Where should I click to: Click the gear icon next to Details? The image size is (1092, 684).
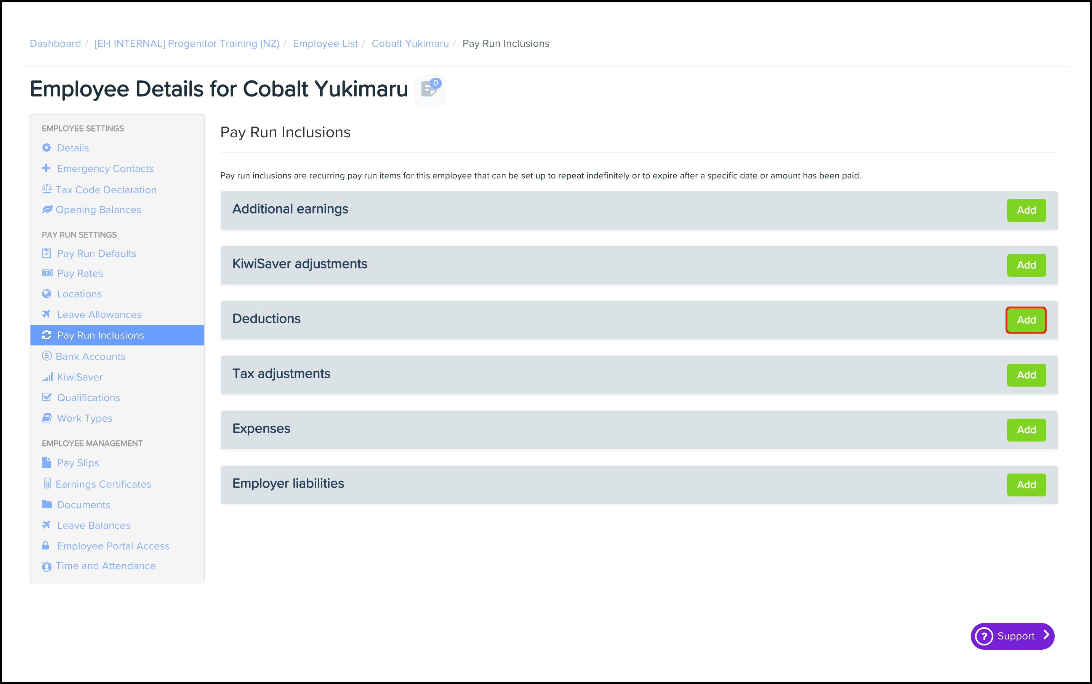coord(46,148)
